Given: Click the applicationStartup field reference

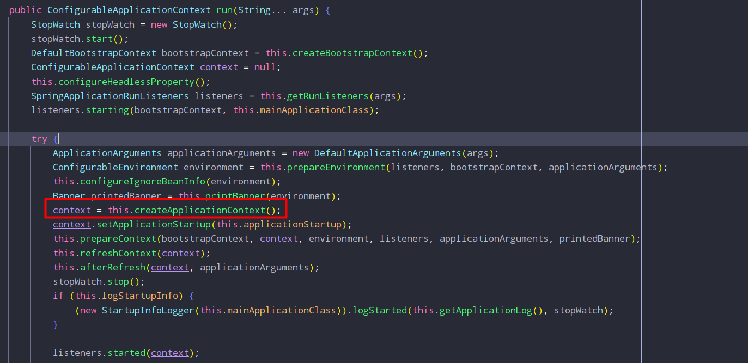Looking at the screenshot, I should point(293,224).
